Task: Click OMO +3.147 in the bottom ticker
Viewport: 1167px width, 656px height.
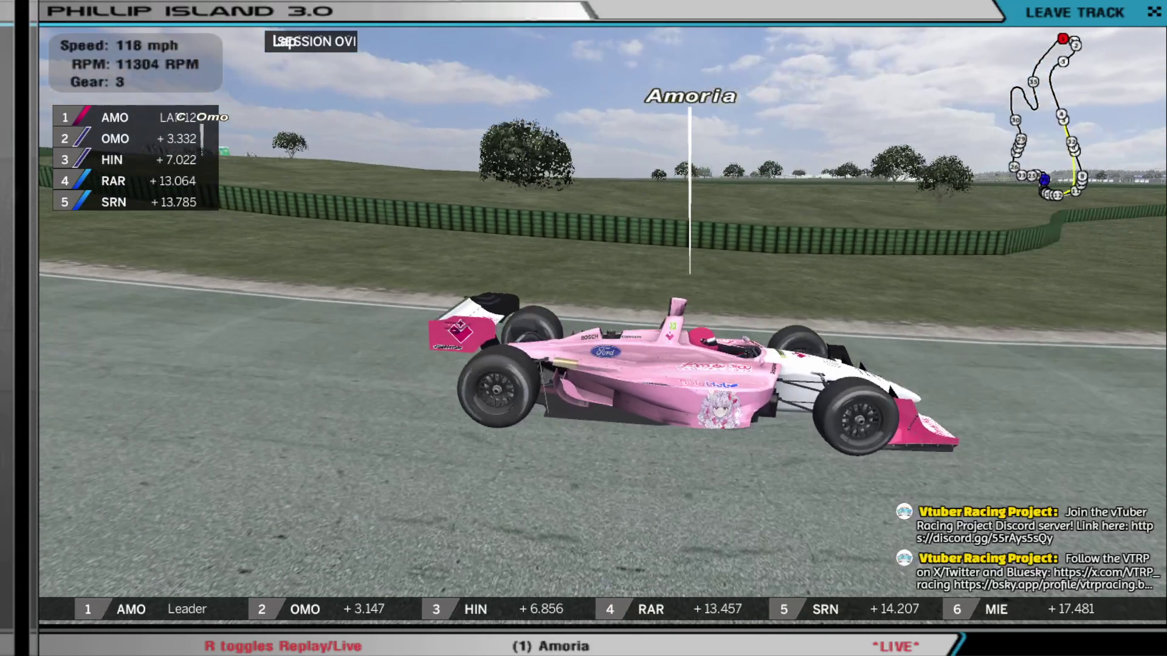Action: point(335,609)
